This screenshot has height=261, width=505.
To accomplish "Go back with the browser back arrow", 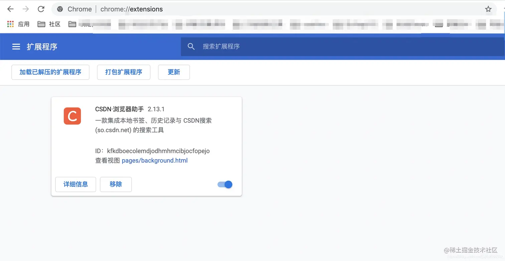I will (x=10, y=9).
